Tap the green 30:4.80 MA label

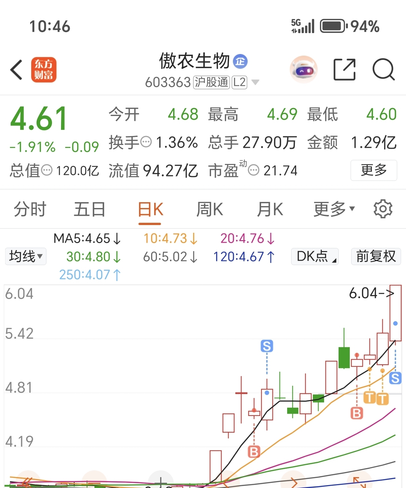(93, 257)
